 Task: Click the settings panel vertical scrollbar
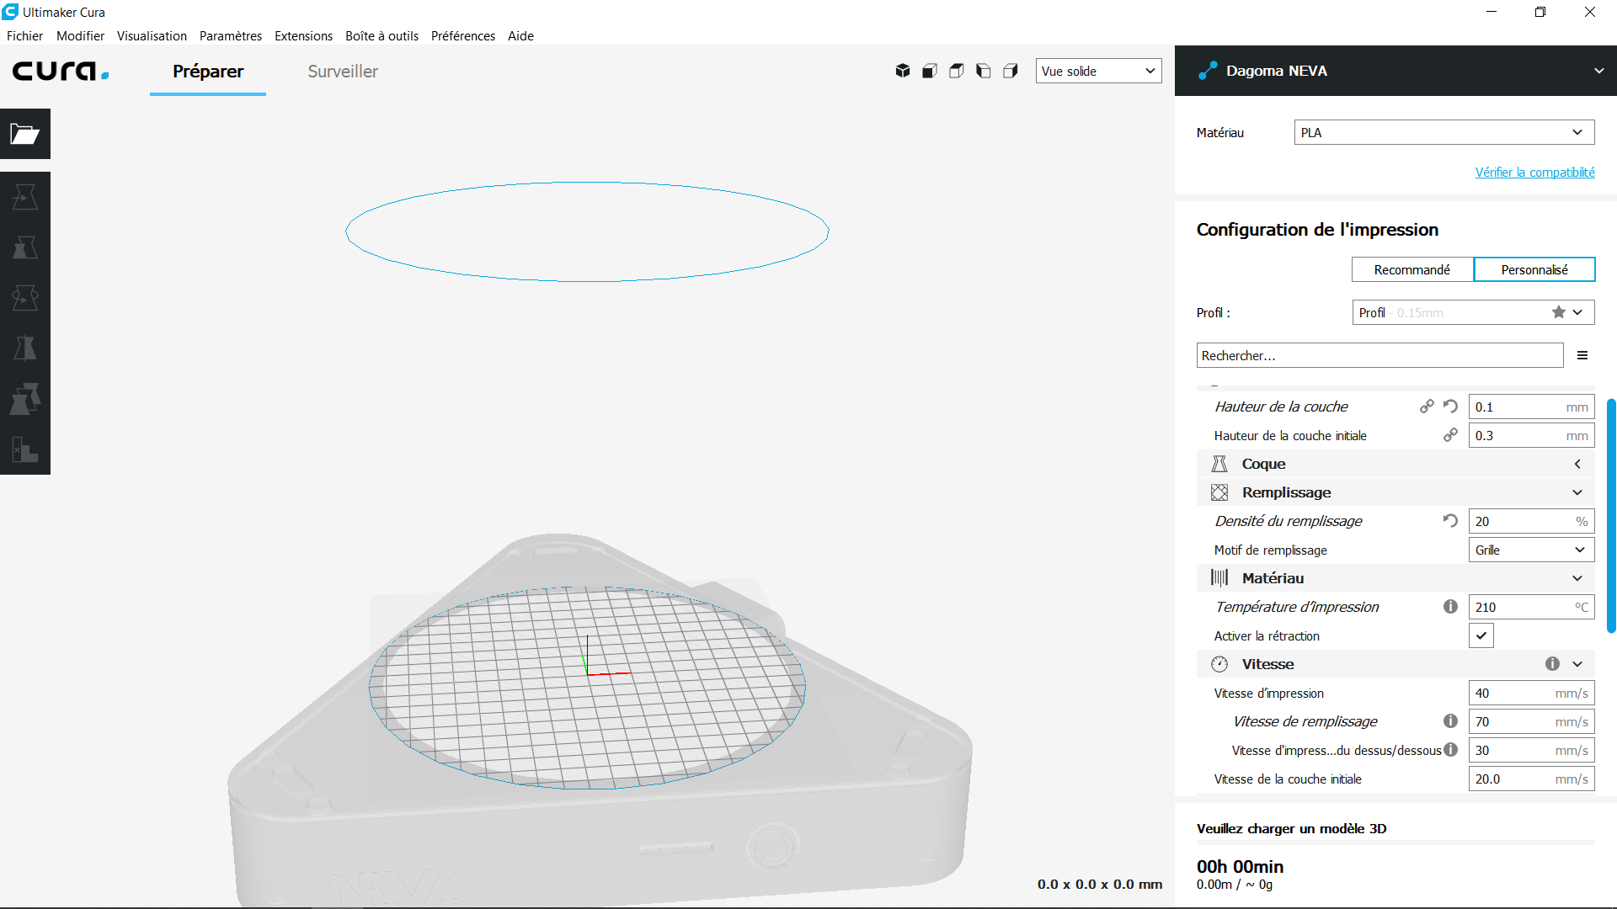pyautogui.click(x=1611, y=515)
